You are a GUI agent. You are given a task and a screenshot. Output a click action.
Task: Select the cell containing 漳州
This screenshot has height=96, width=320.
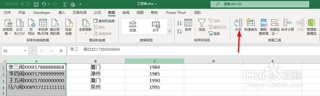tap(95, 74)
